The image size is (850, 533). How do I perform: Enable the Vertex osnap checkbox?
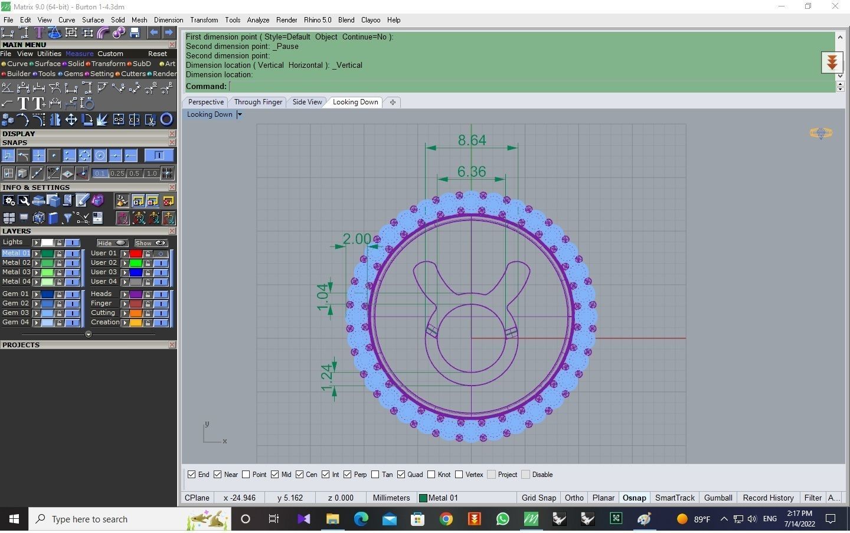pos(459,475)
